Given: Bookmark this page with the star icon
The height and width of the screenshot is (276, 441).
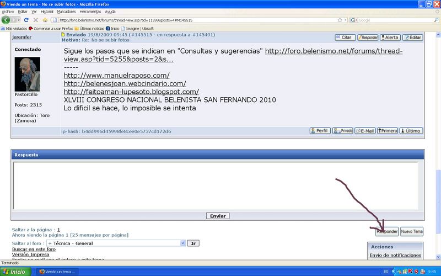Looking at the screenshot, I should pos(340,20).
